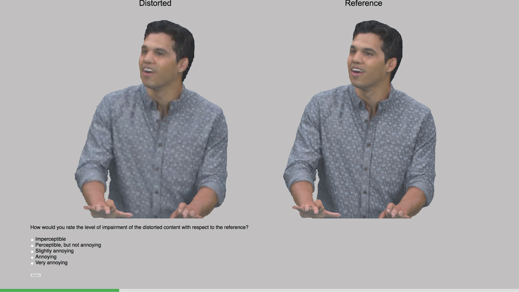Click the 'Perceptible, but not annoying' label text
The width and height of the screenshot is (519, 292).
68,245
